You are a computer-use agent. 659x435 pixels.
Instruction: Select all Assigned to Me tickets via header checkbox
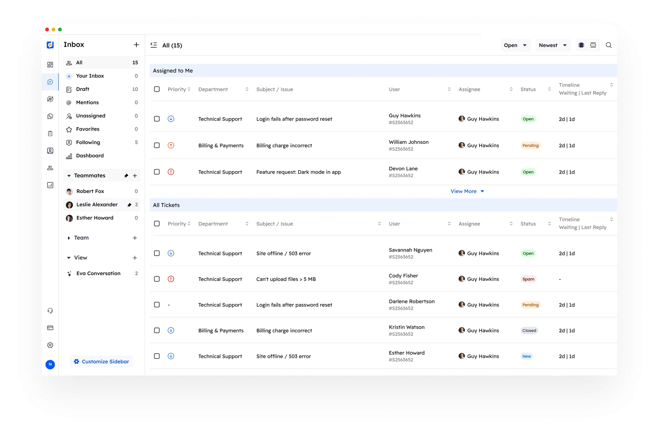tap(157, 89)
